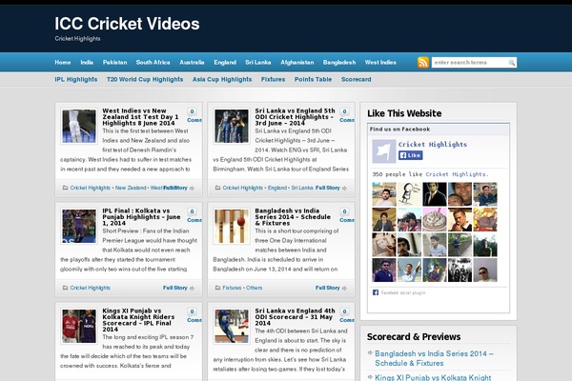Image resolution: width=572 pixels, height=381 pixels.
Task: Click Sri Lanka 5th ODI post thumbnail
Action: [x=232, y=126]
